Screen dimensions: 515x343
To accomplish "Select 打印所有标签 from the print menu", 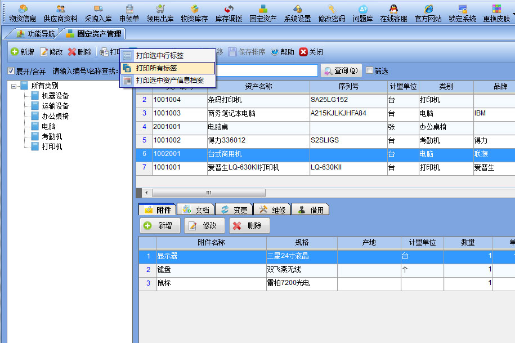I will [156, 68].
